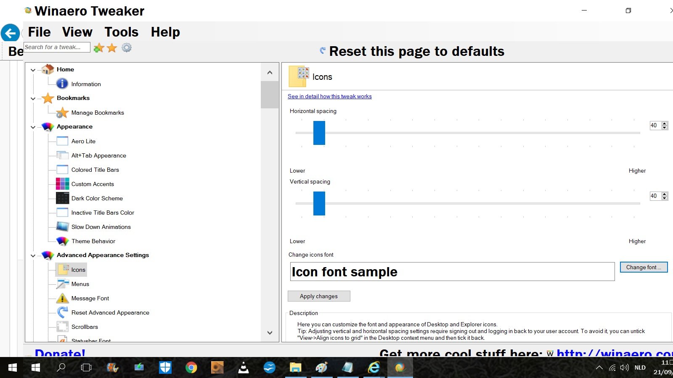The height and width of the screenshot is (378, 673).
Task: Increase vertical spacing with up spinner
Action: tap(665, 194)
